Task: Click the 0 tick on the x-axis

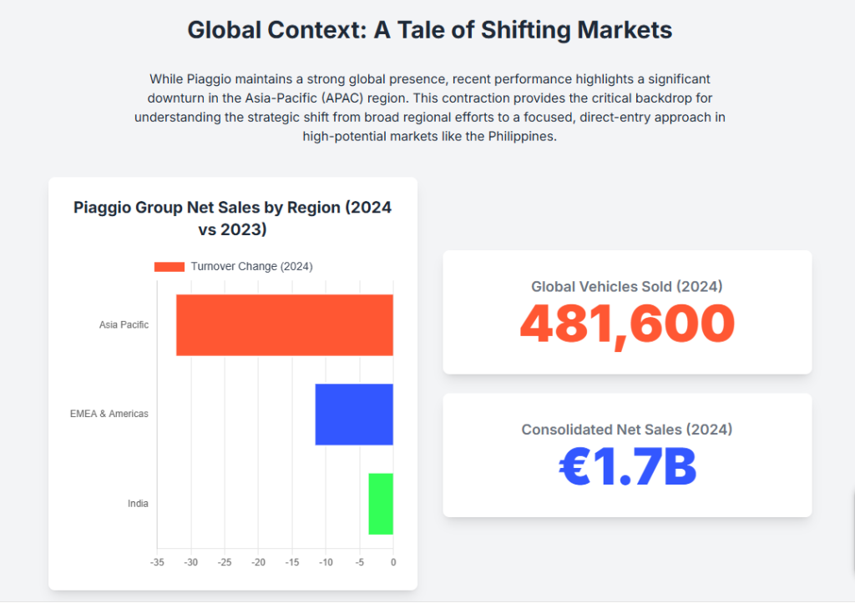Action: pyautogui.click(x=393, y=562)
